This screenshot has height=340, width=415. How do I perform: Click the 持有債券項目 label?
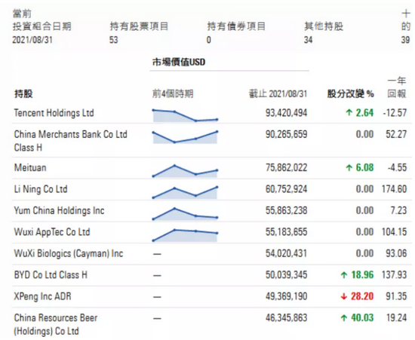(x=236, y=26)
